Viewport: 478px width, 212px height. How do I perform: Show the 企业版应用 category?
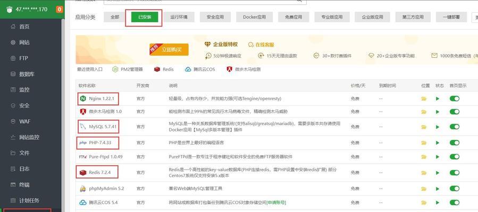[x=372, y=17]
